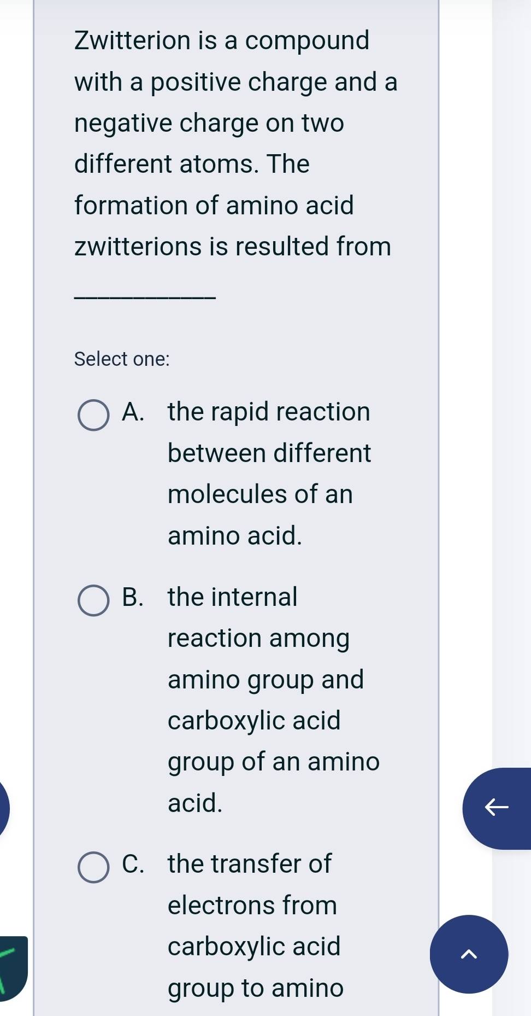Click the "C." option letter label
The width and height of the screenshot is (531, 1016).
pos(133,864)
